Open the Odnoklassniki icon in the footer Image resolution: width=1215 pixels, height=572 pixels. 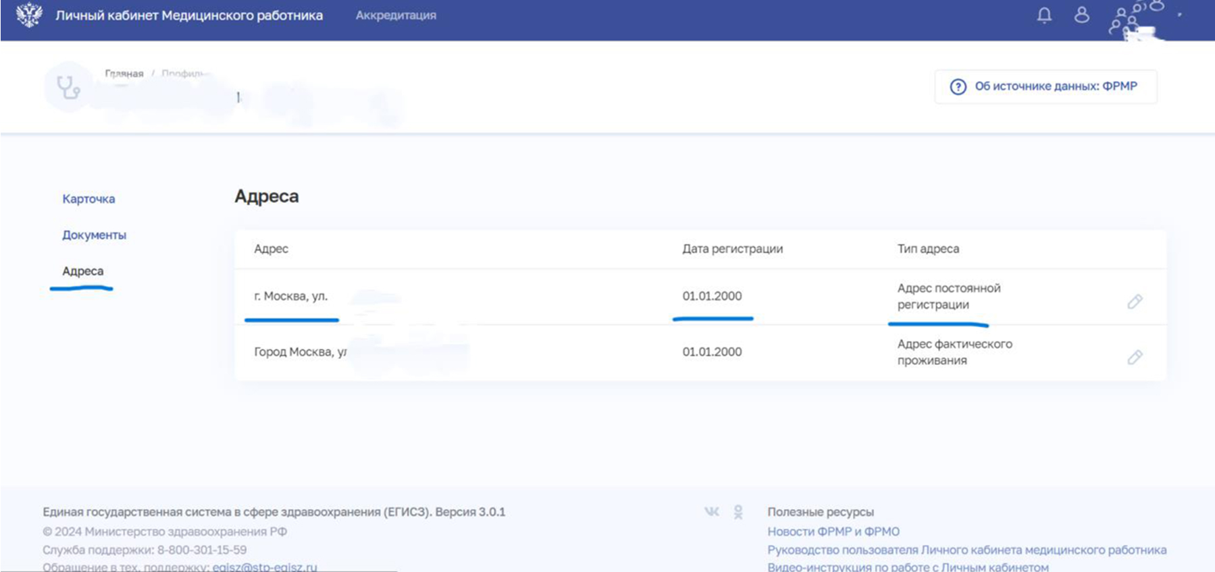(x=738, y=512)
